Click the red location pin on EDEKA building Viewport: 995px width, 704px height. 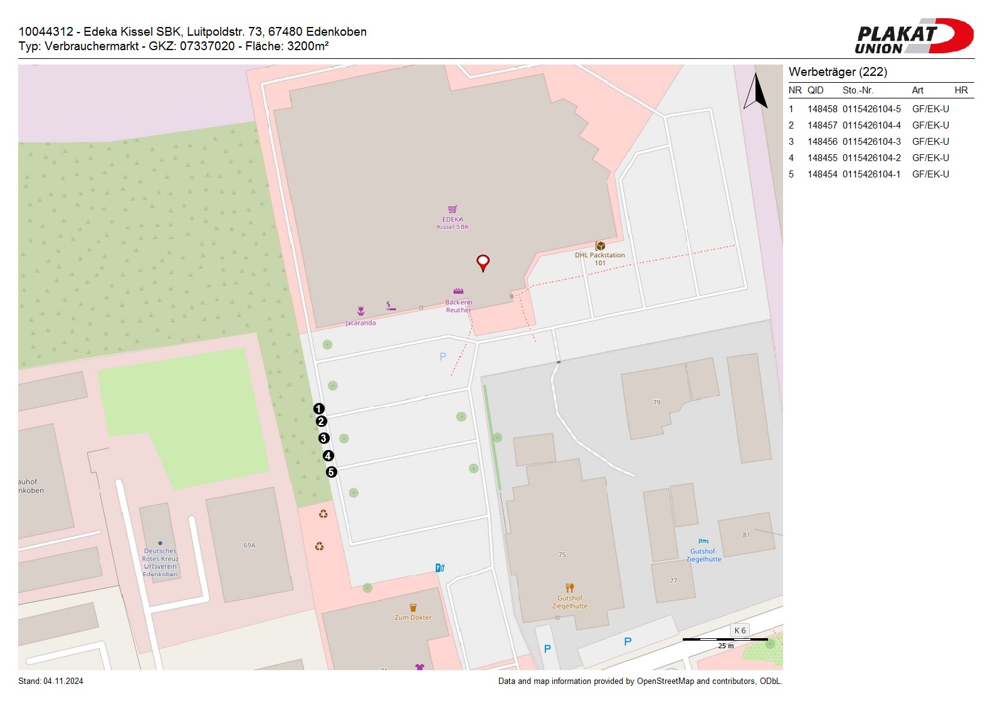click(x=483, y=262)
